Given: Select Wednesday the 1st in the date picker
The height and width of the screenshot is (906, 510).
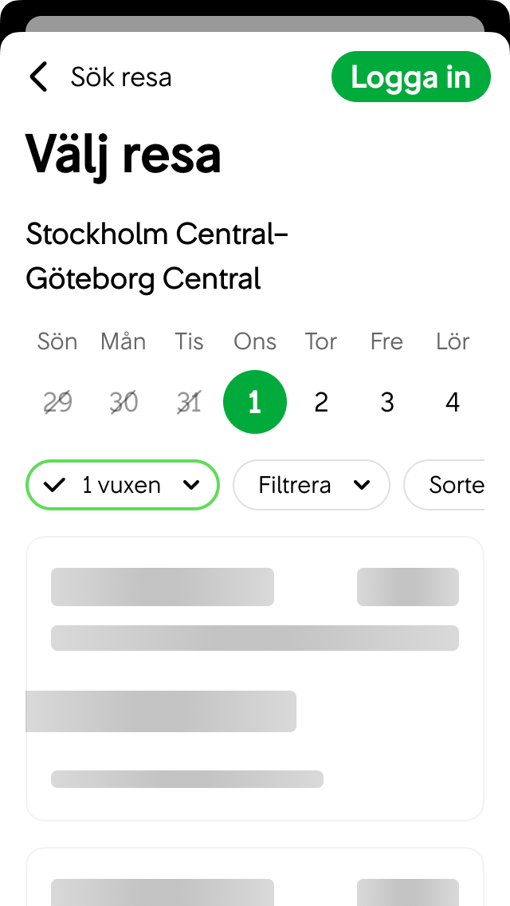Looking at the screenshot, I should (255, 402).
